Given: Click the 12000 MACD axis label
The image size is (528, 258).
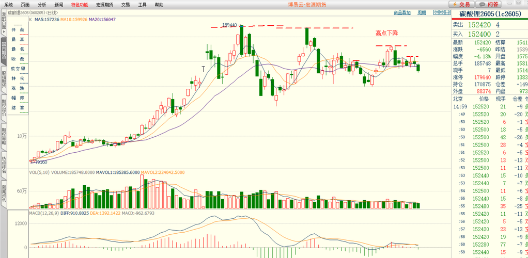Looking at the screenshot, I should [21, 223].
